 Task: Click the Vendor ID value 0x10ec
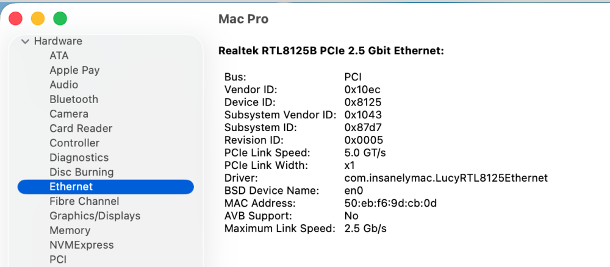[x=362, y=90]
